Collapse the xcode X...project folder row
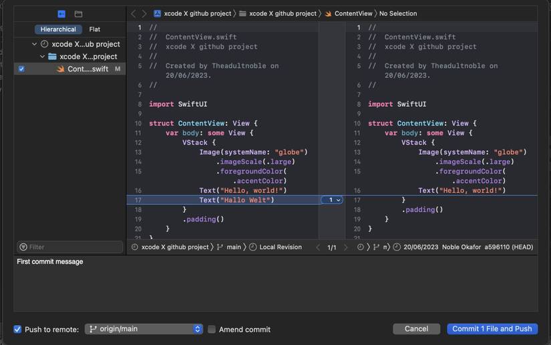 tap(42, 57)
